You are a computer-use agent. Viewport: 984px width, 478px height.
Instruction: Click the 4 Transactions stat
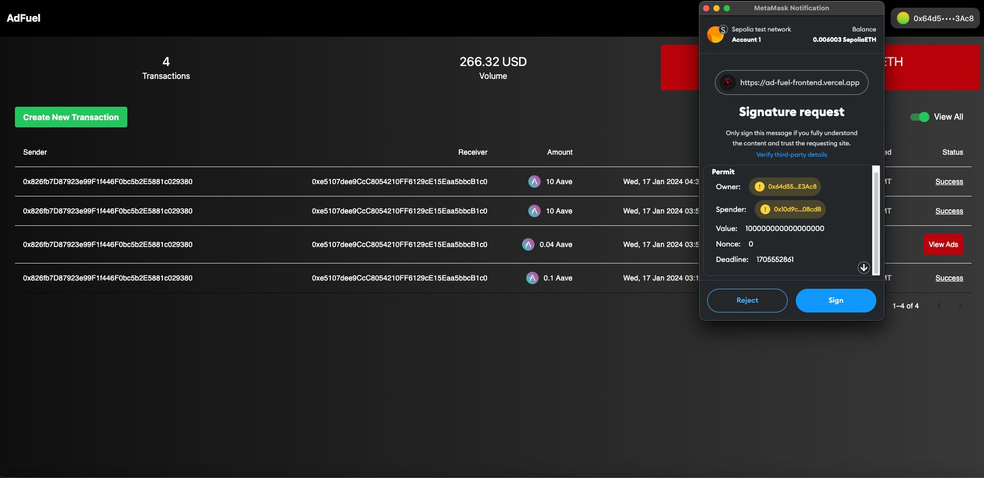(166, 68)
